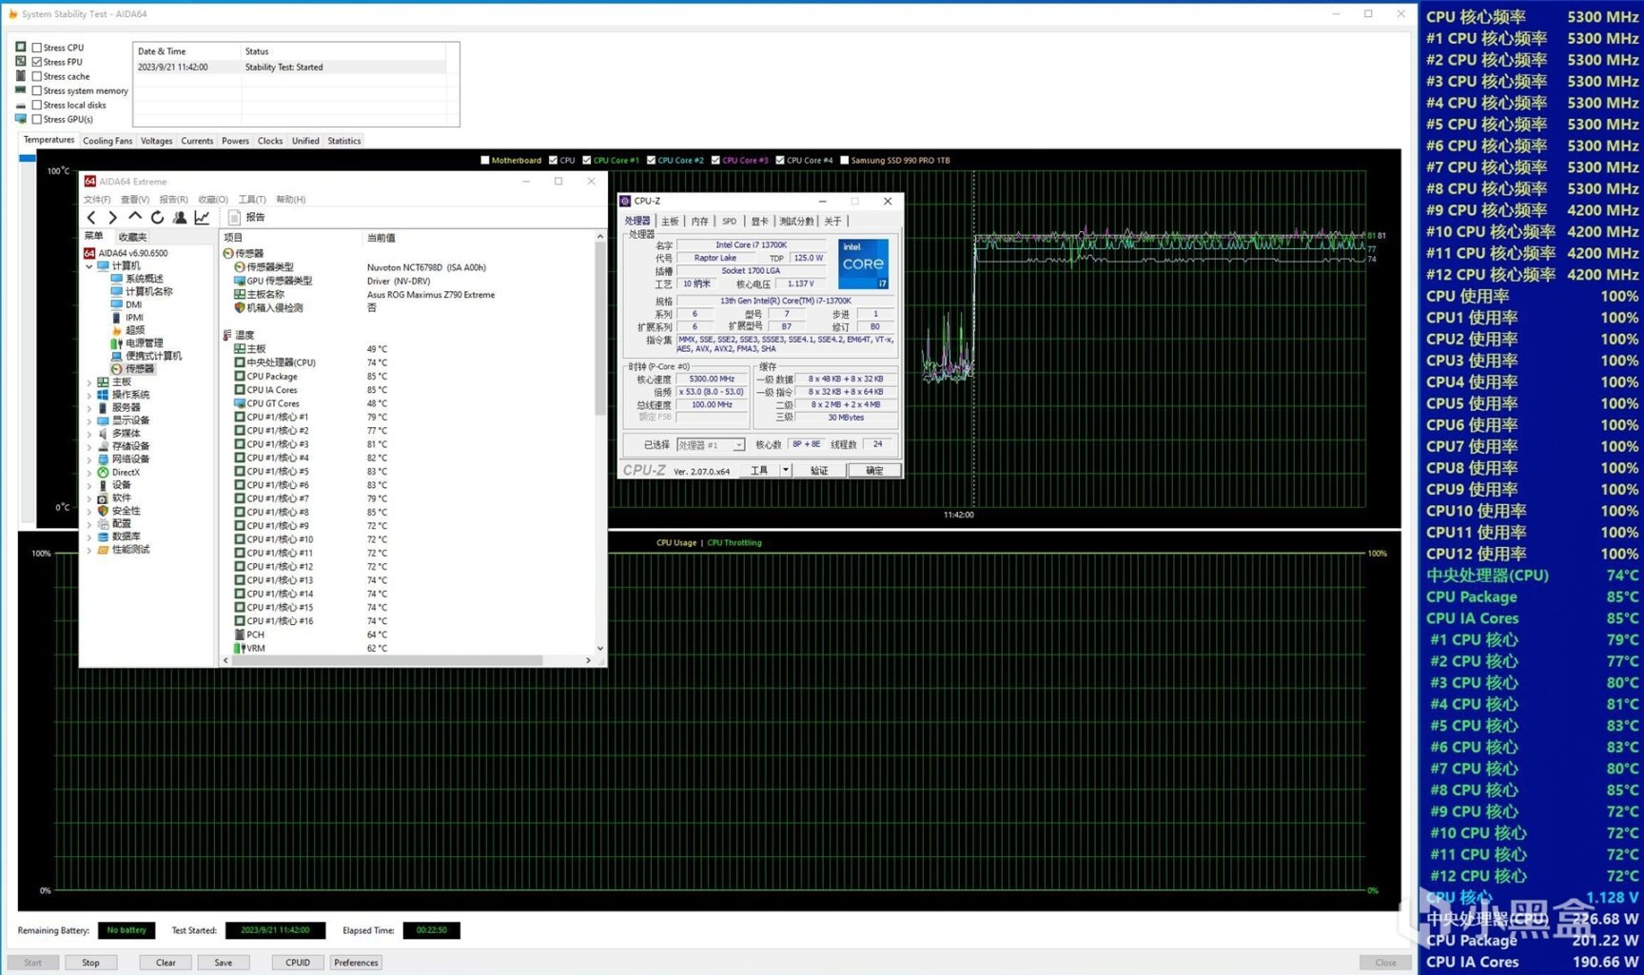Expand the 主板 tree node
1644x975 pixels.
[90, 382]
